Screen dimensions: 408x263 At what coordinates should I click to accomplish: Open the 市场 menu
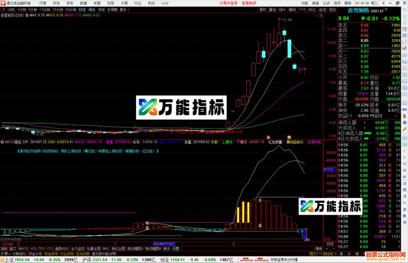click(x=56, y=3)
